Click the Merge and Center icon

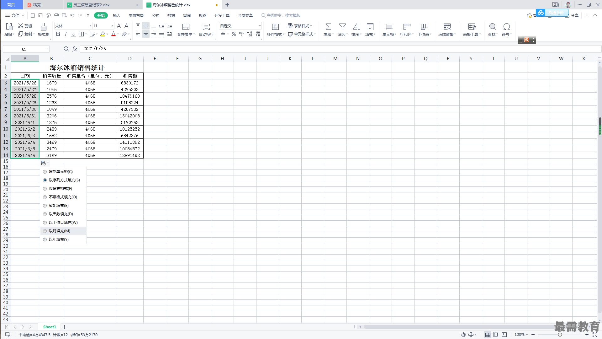pyautogui.click(x=186, y=27)
